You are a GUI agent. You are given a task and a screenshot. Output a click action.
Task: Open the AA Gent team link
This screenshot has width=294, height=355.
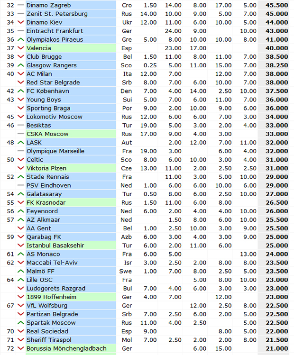[39, 228]
